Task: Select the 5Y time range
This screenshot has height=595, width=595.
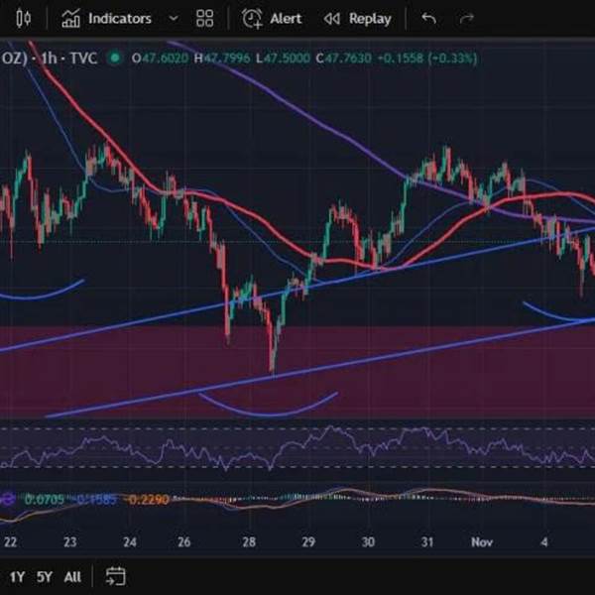Action: (x=45, y=577)
